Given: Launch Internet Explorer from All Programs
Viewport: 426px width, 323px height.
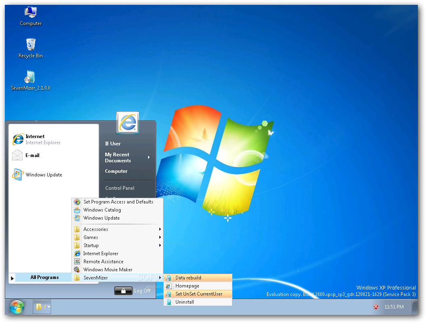Looking at the screenshot, I should click(117, 254).
